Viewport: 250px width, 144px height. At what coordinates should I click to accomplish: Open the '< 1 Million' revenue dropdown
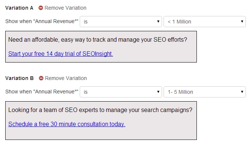pyautogui.click(x=205, y=22)
